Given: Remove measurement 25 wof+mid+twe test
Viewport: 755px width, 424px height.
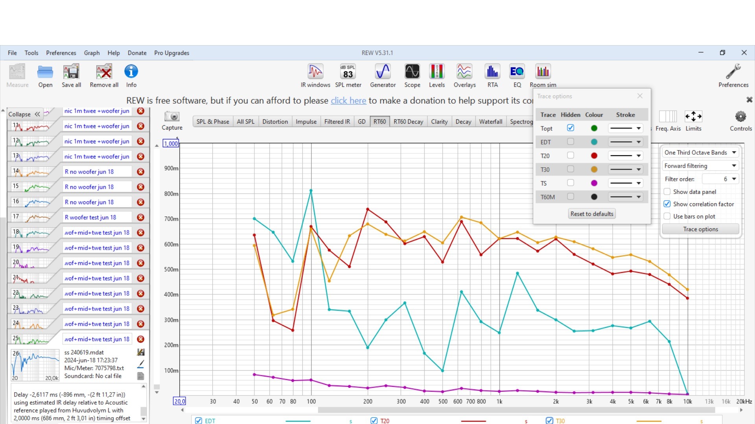Looking at the screenshot, I should click(x=140, y=339).
